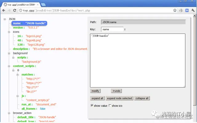197x123 pixels.
Task: Click the page vertical scrollbar thumb
Action: coord(195,61)
